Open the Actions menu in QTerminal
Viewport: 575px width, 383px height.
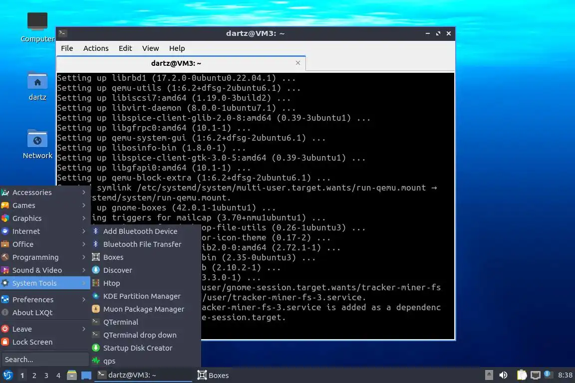(x=96, y=48)
